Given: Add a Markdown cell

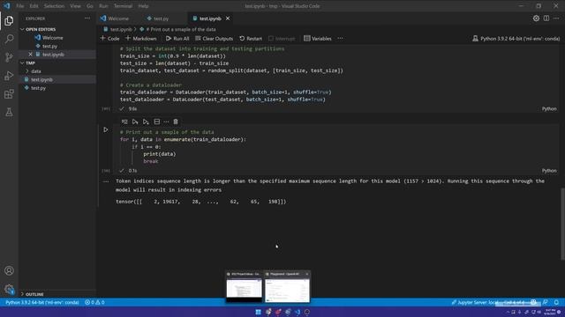Looking at the screenshot, I should (x=141, y=39).
